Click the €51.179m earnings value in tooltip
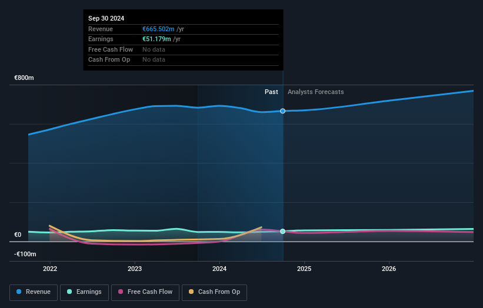The height and width of the screenshot is (308, 483). click(x=156, y=39)
